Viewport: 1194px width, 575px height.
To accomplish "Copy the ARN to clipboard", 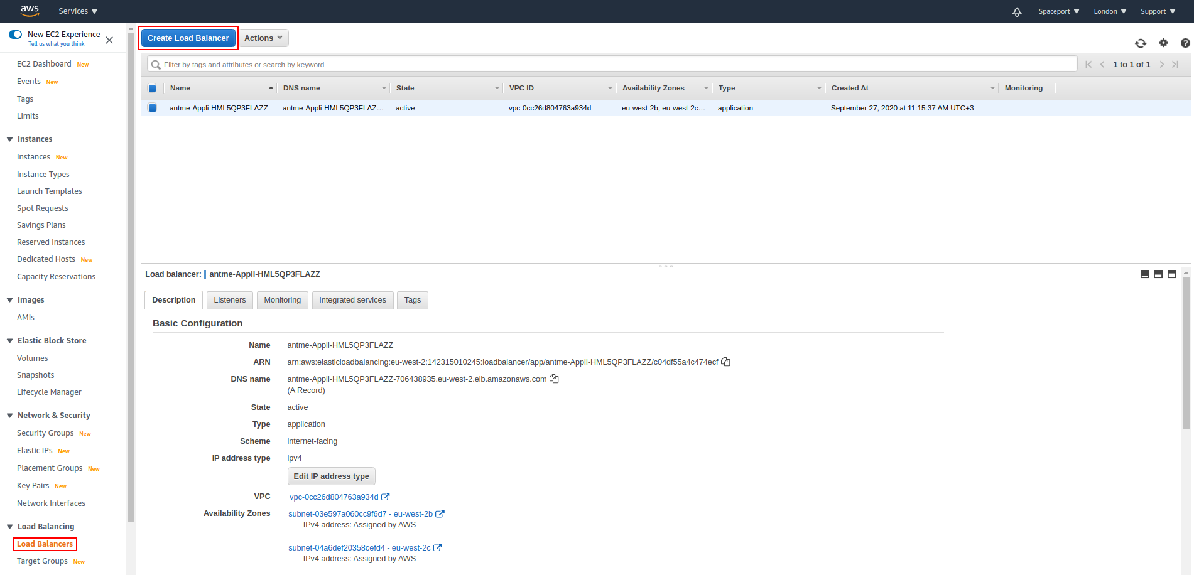I will point(725,362).
